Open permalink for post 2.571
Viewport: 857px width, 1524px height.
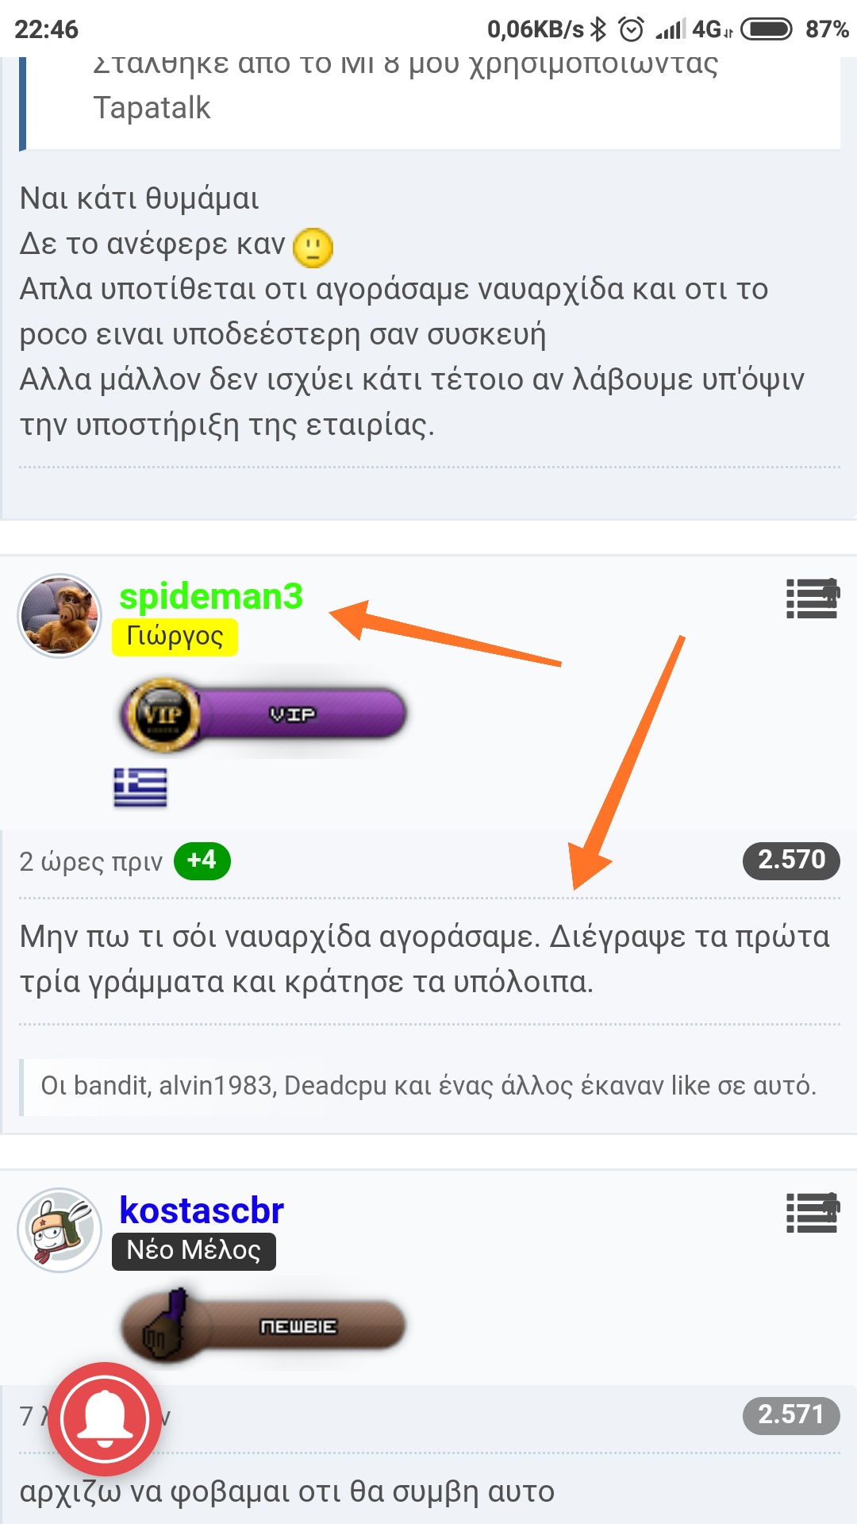pos(791,1415)
